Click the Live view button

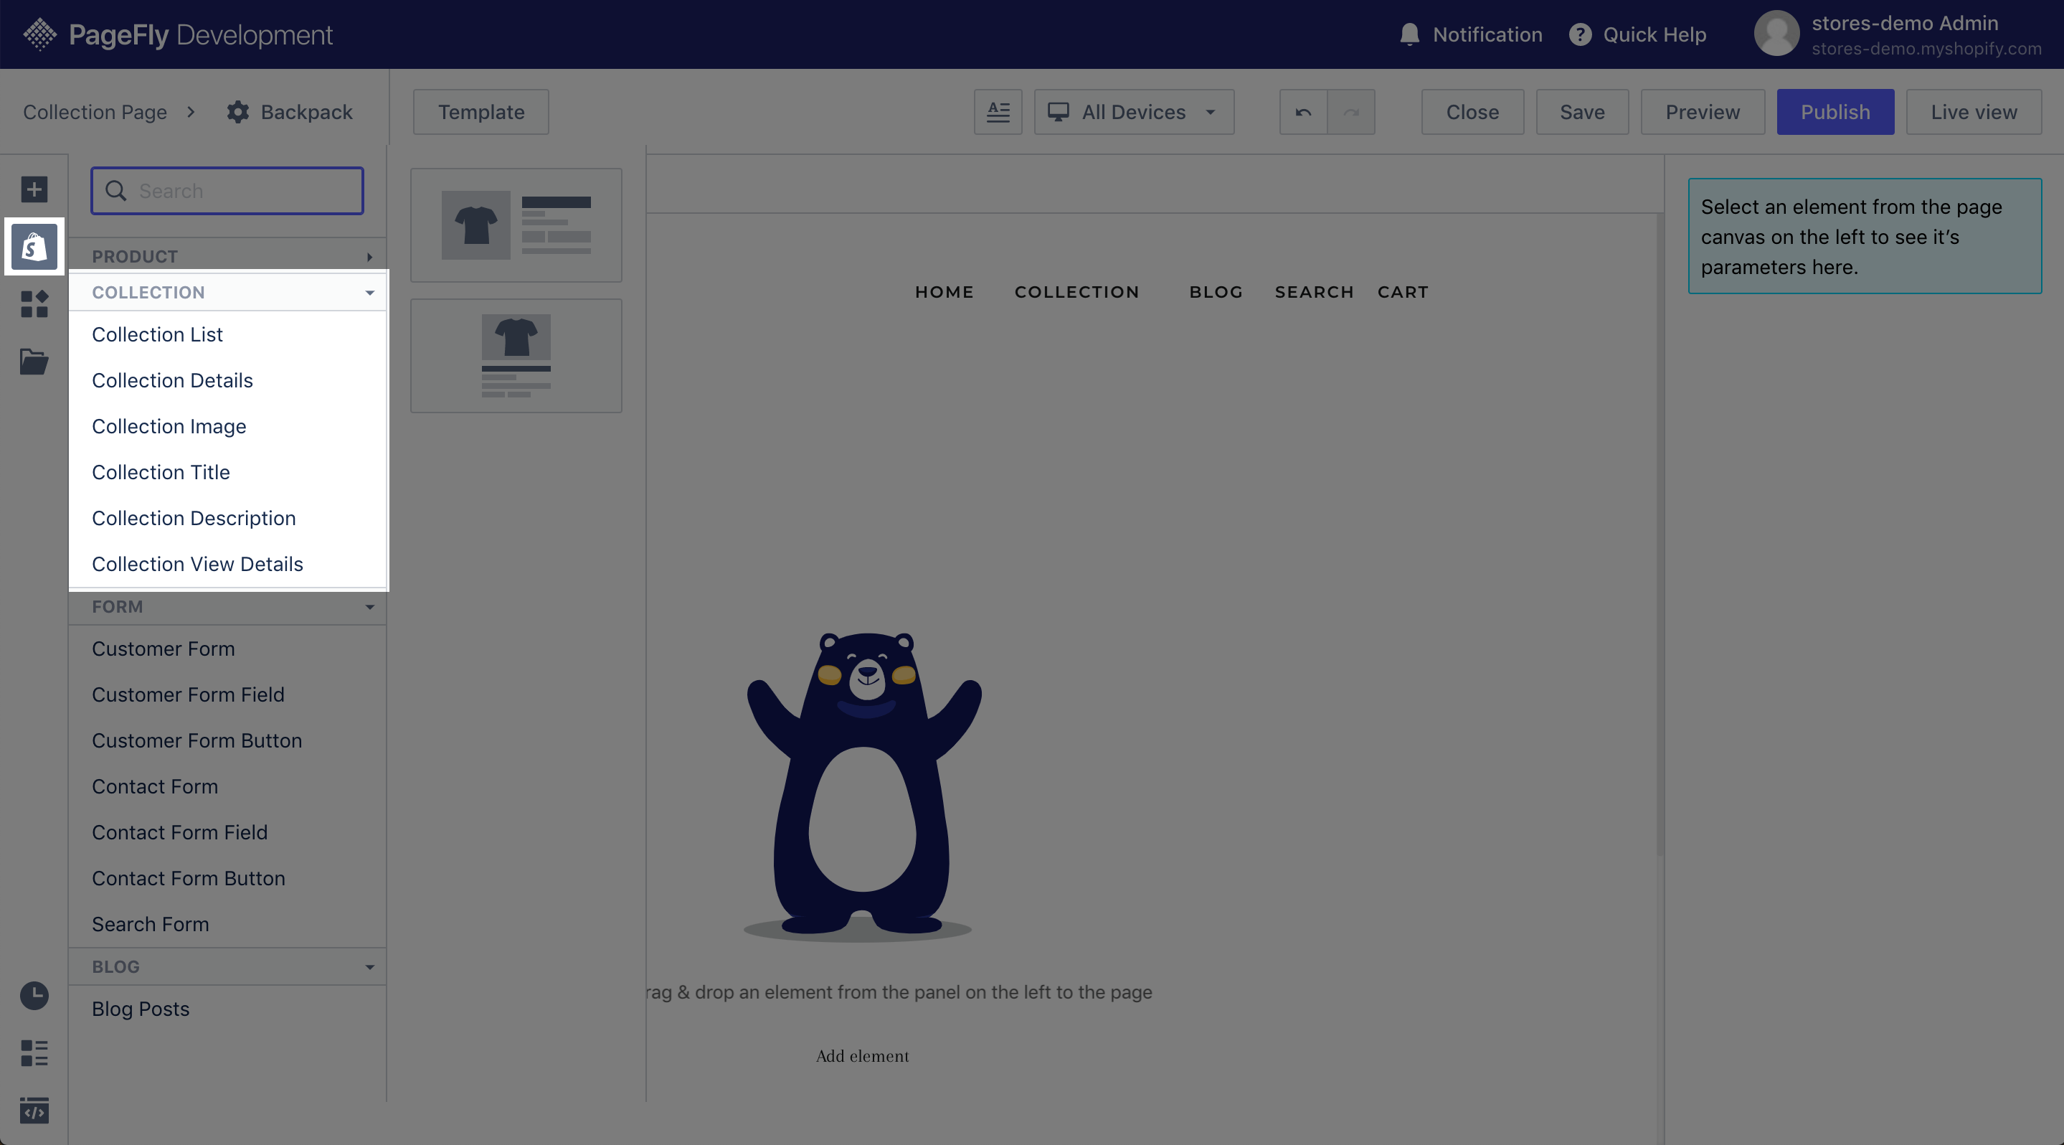tap(1974, 112)
